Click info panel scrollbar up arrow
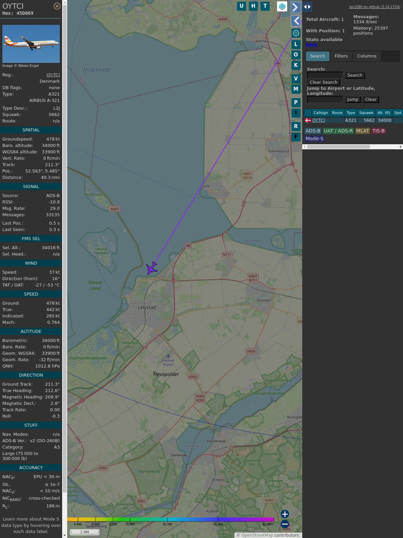This screenshot has width=403, height=538. (64, 2)
